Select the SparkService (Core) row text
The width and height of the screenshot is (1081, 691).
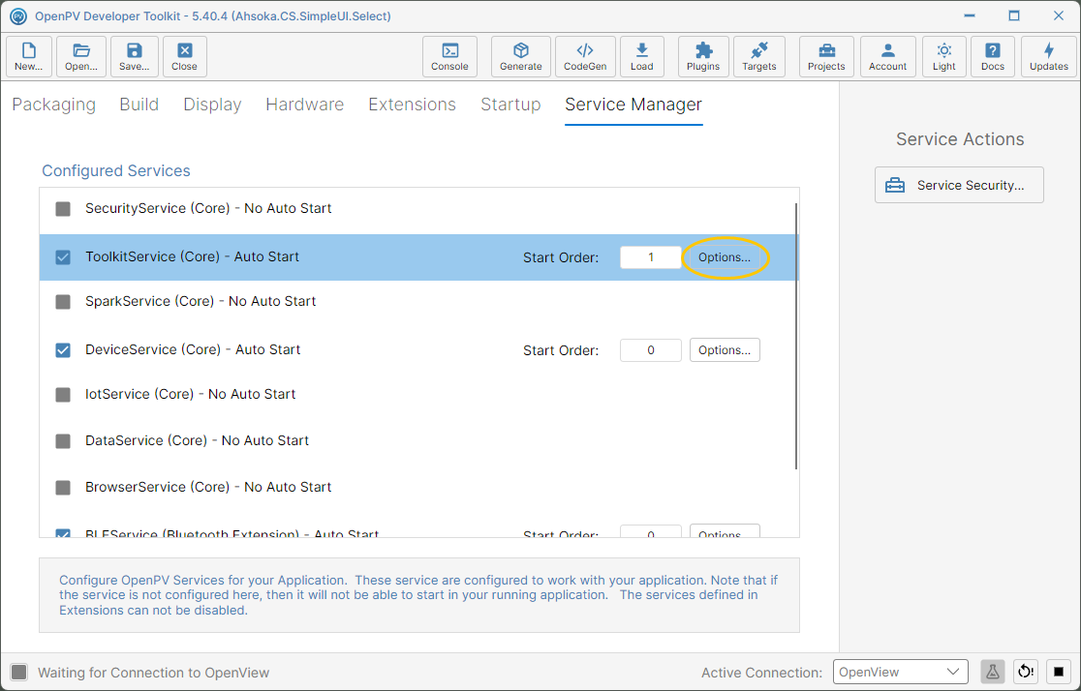click(x=201, y=301)
